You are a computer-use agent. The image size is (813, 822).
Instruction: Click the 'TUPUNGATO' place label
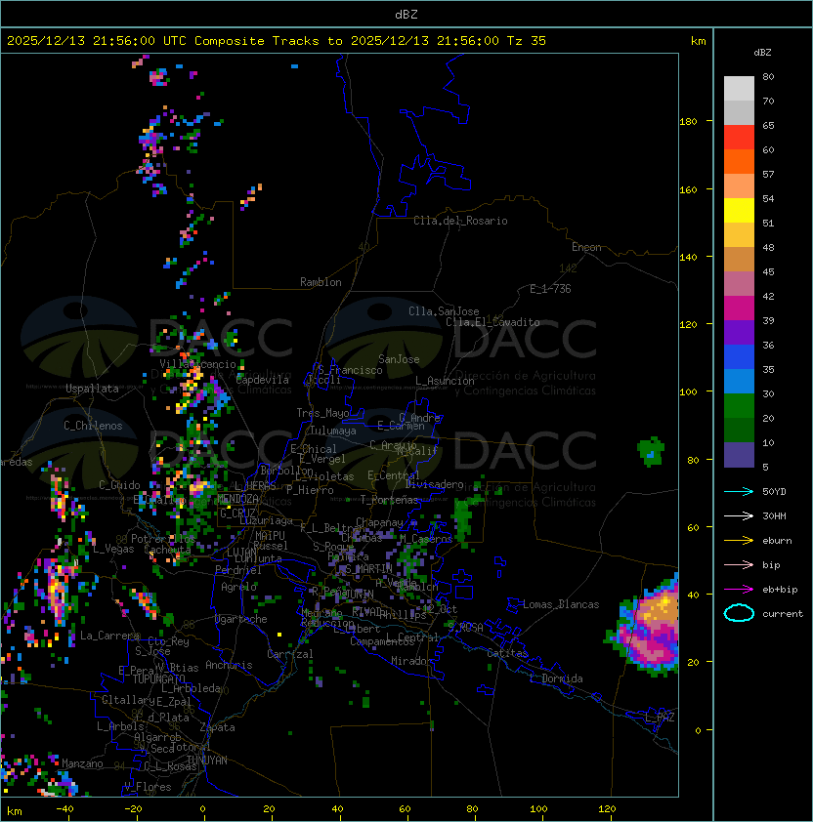click(x=158, y=679)
